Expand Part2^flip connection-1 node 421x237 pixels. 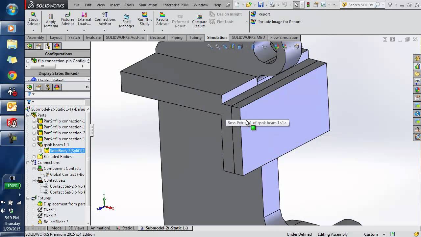pyautogui.click(x=34, y=121)
